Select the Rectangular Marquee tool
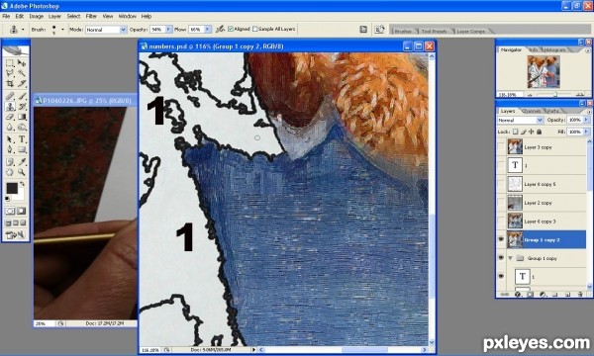594x356 pixels. click(10, 63)
